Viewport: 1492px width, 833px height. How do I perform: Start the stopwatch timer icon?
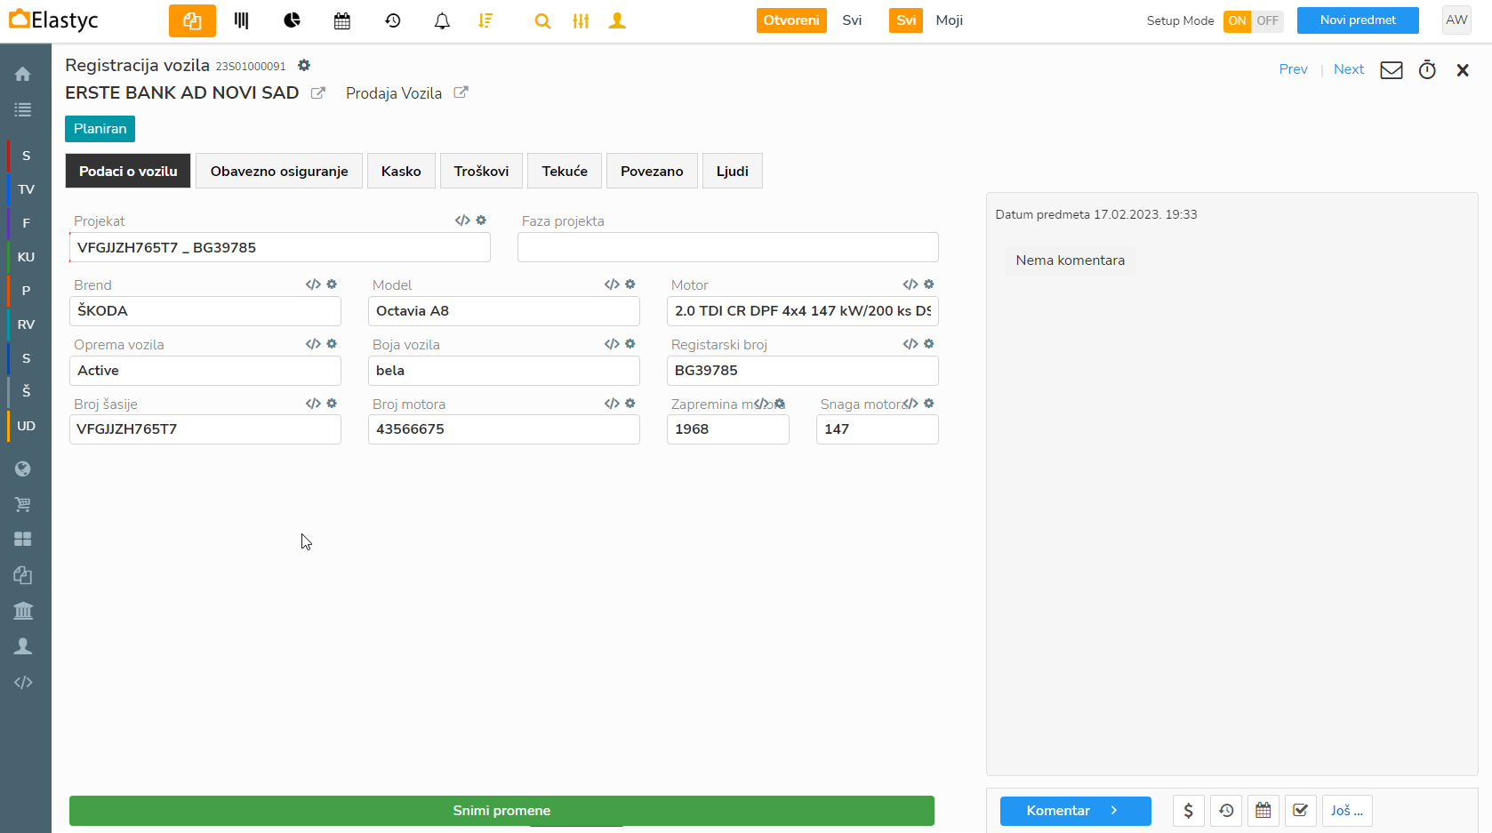coord(1427,70)
